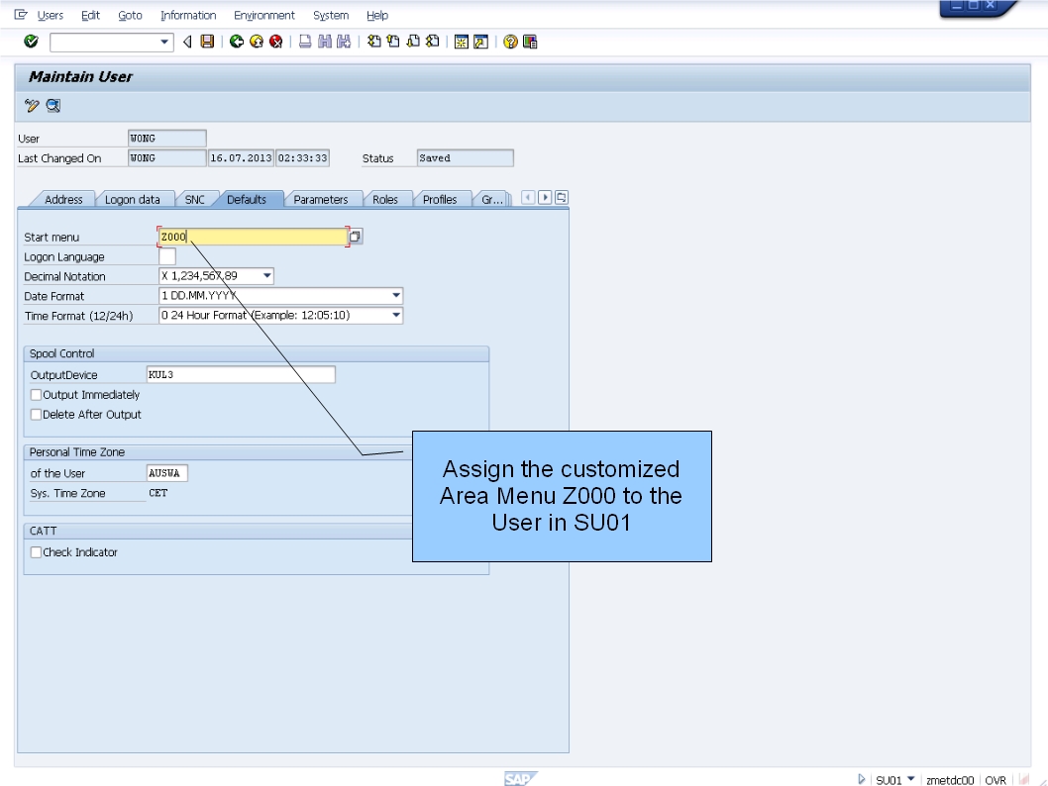
Task: Click the Save icon in the toolbar
Action: [x=206, y=41]
